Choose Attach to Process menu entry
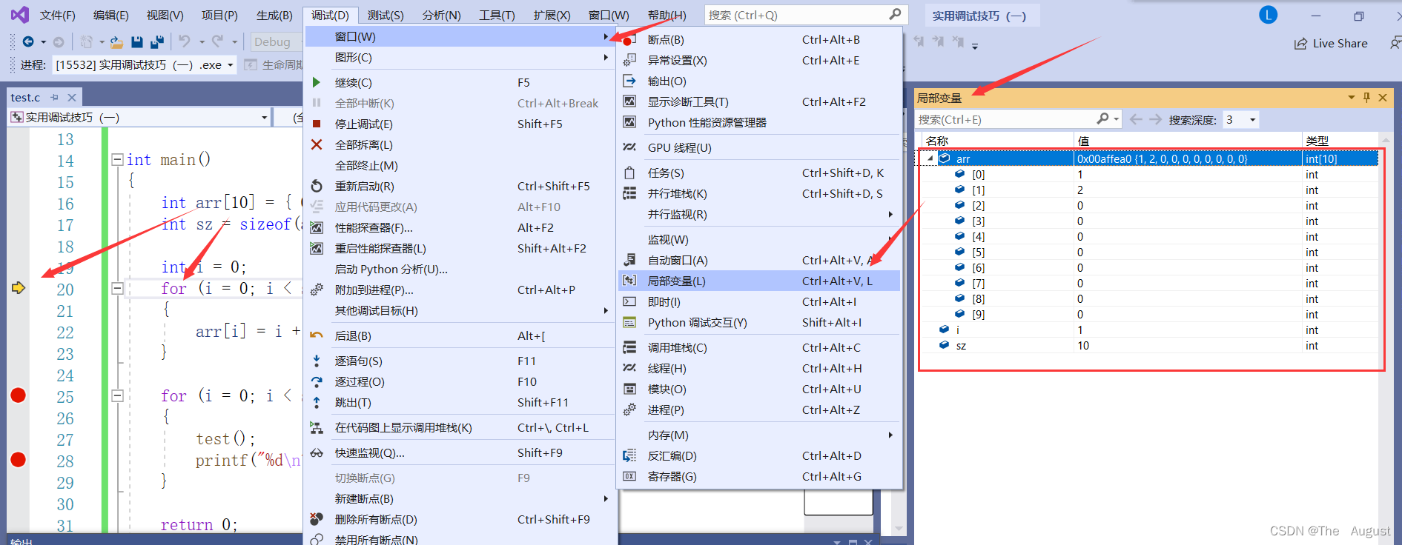The image size is (1402, 545). pos(460,290)
